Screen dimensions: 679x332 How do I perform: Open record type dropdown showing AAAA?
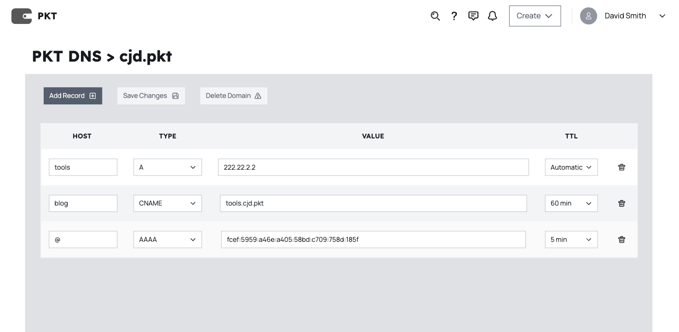coord(167,240)
